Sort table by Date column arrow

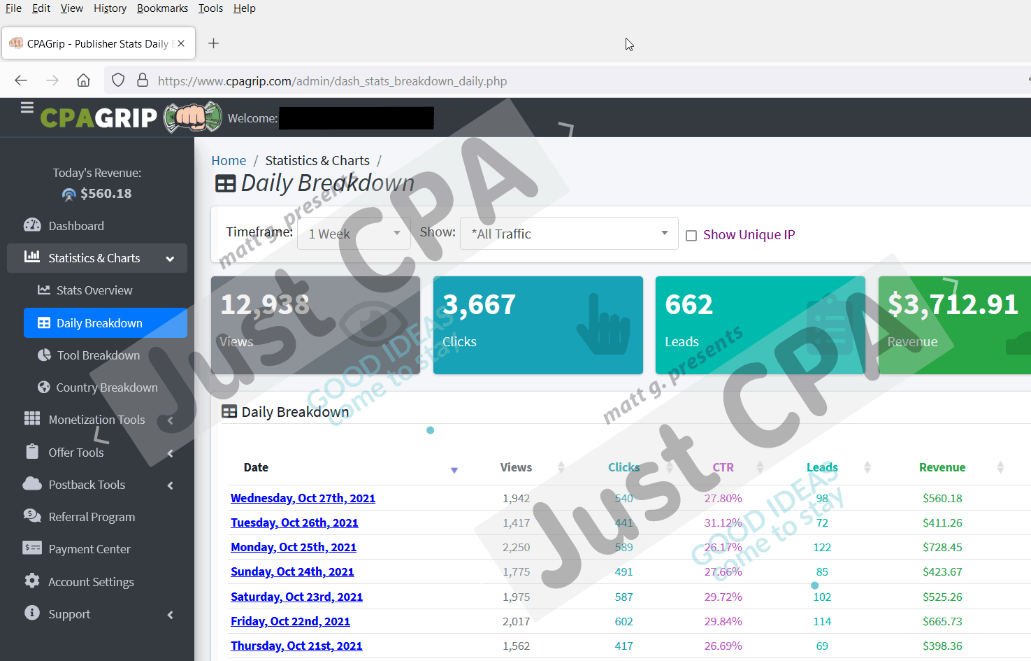pyautogui.click(x=454, y=470)
